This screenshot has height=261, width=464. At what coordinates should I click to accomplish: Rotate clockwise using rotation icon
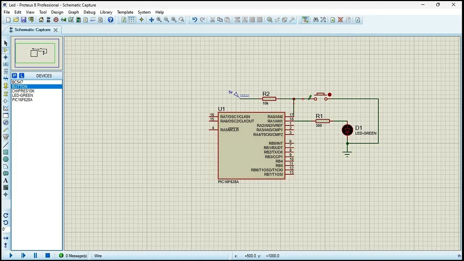pos(6,215)
